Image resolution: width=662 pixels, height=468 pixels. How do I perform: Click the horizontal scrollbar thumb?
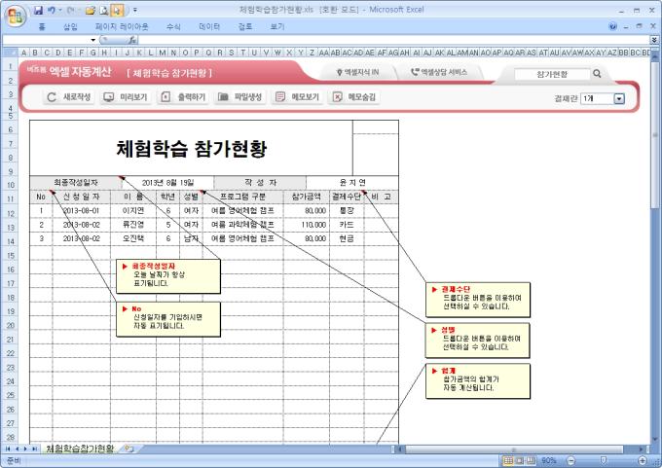click(514, 450)
